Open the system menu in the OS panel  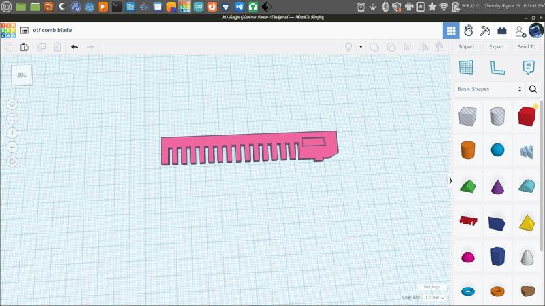point(6,7)
